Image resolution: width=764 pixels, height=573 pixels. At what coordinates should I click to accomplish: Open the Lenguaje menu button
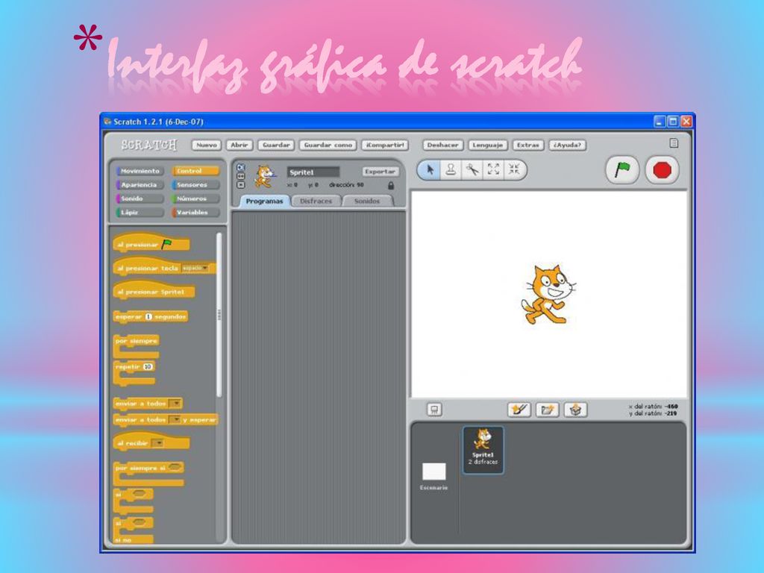[x=488, y=145]
